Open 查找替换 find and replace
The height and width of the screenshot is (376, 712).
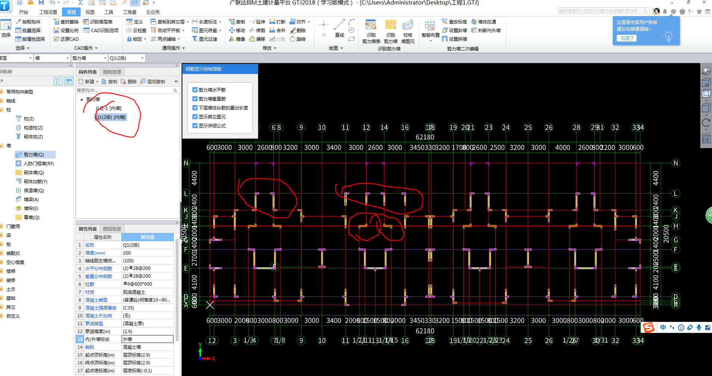click(x=66, y=22)
